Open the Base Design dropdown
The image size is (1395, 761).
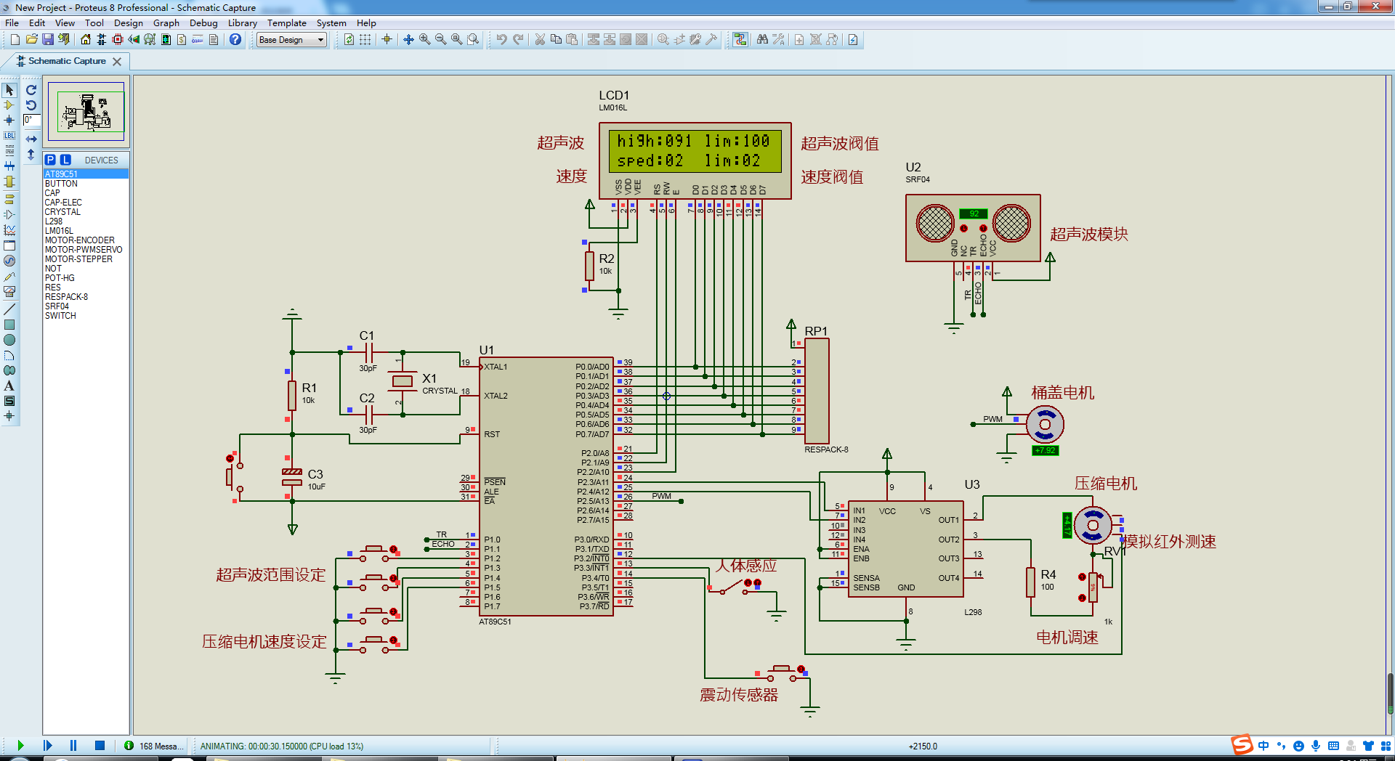pyautogui.click(x=292, y=40)
